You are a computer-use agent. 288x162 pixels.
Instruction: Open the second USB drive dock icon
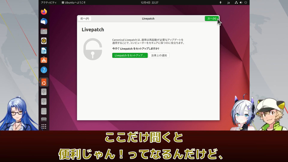pyautogui.click(x=44, y=101)
